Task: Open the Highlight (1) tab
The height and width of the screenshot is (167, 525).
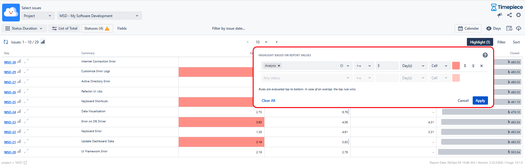Action: 480,42
